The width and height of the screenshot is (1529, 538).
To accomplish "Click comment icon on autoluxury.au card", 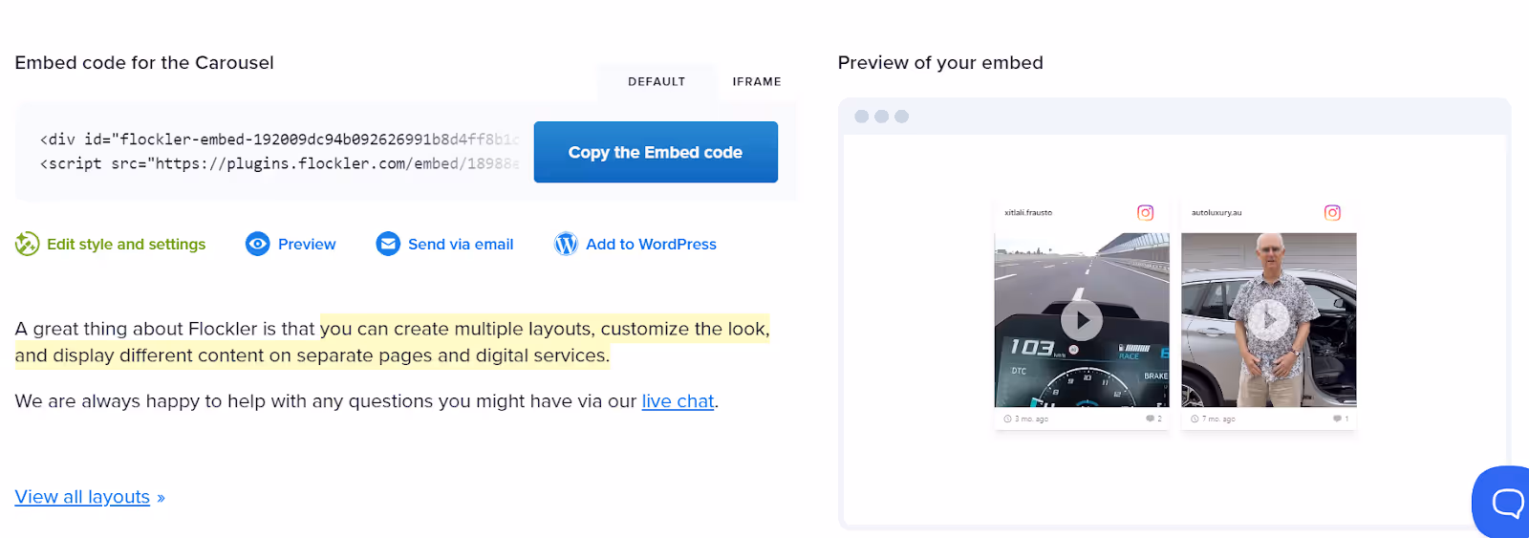I will click(1337, 419).
